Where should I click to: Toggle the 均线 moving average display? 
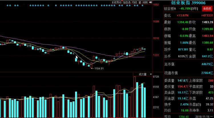135,2
